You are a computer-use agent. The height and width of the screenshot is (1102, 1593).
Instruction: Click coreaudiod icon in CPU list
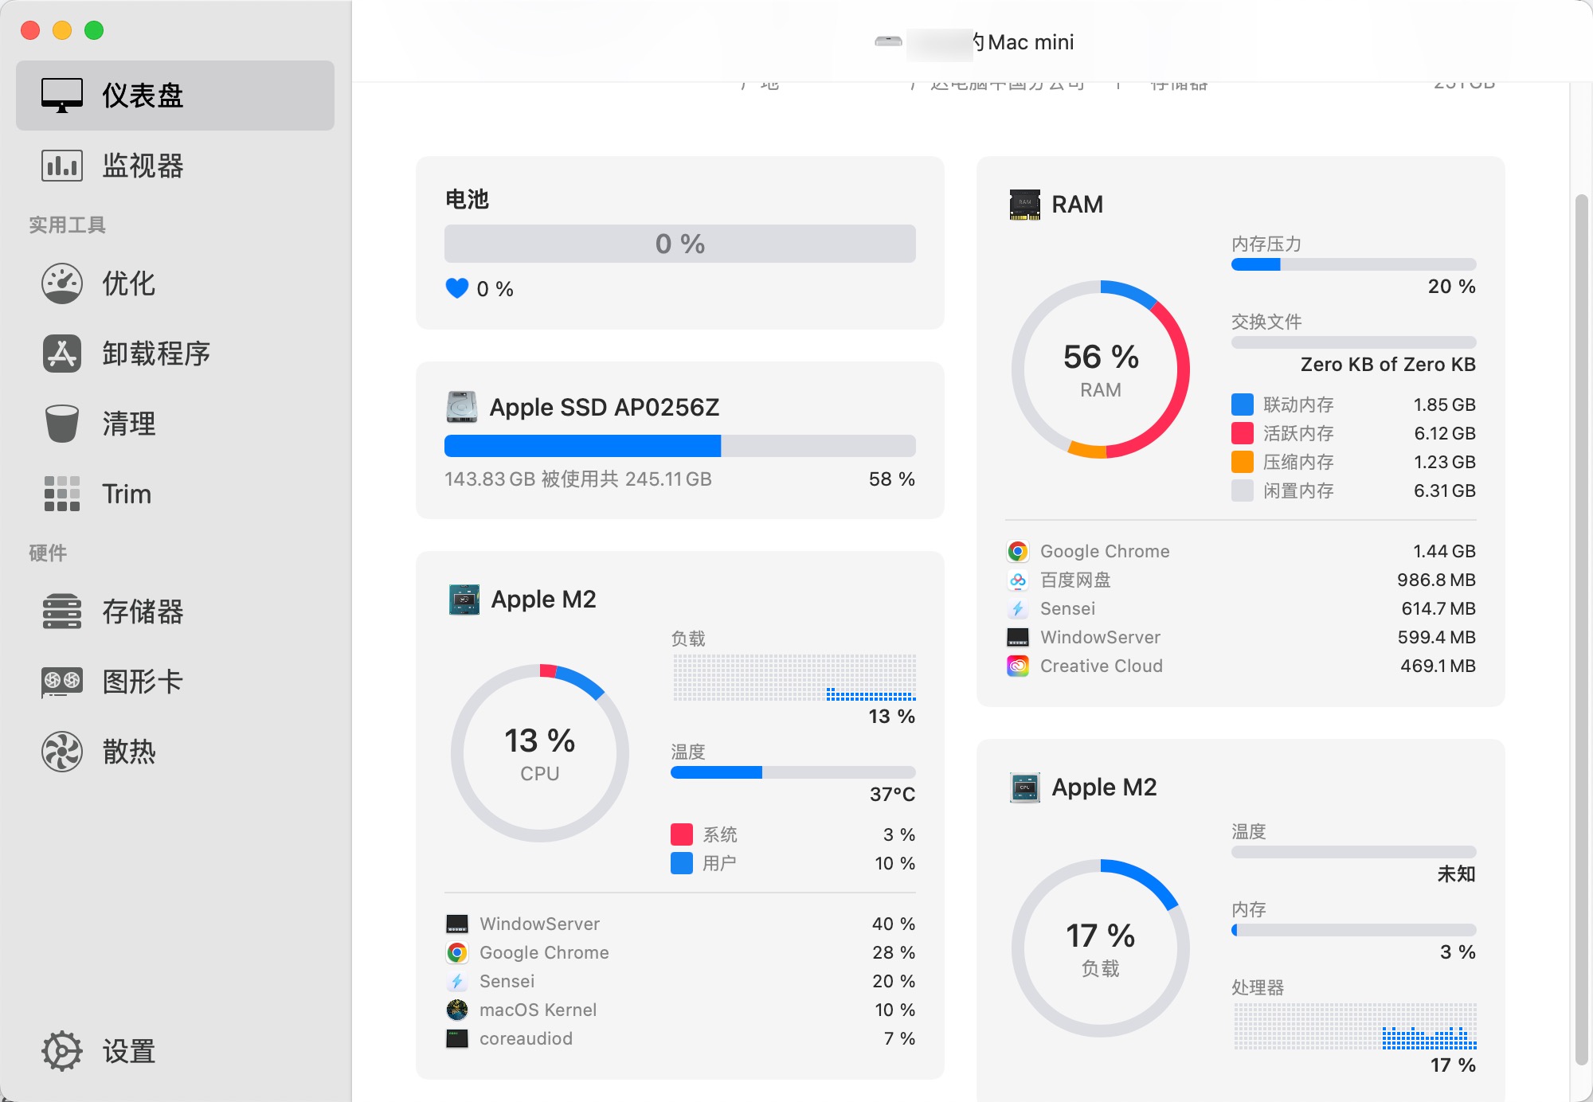(457, 1038)
